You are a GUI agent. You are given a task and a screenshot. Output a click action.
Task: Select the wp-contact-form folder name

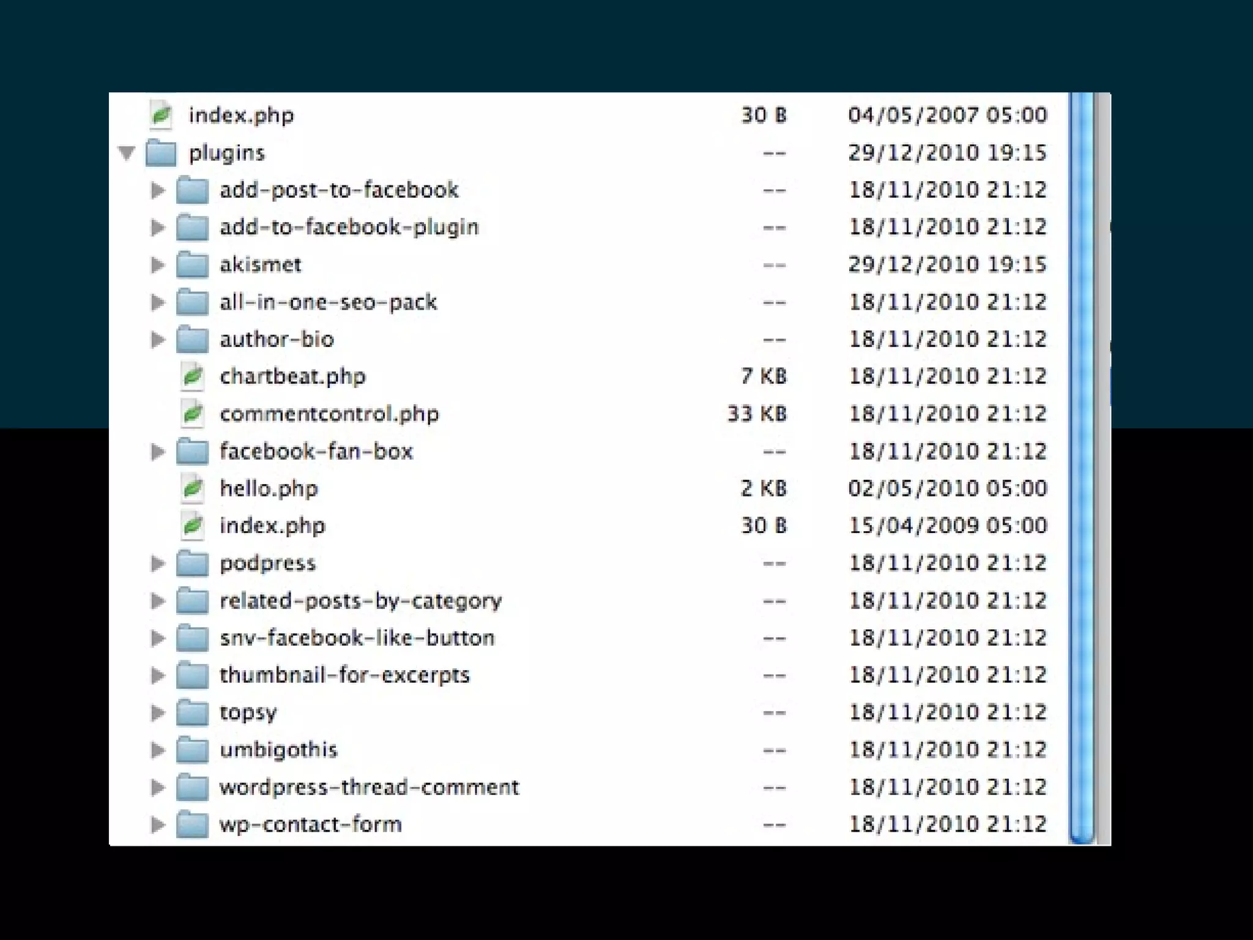(x=310, y=824)
